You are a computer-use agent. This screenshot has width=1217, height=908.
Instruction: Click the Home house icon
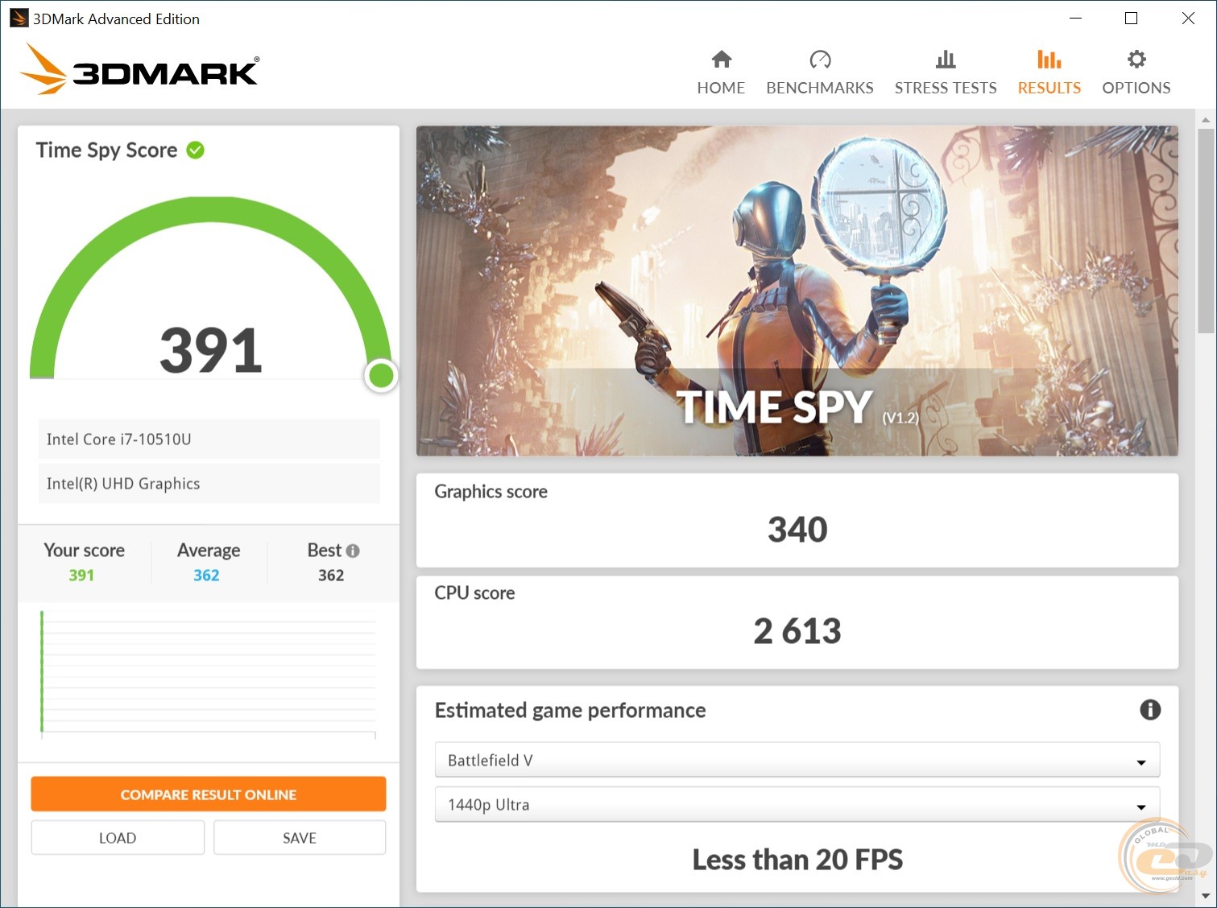721,60
